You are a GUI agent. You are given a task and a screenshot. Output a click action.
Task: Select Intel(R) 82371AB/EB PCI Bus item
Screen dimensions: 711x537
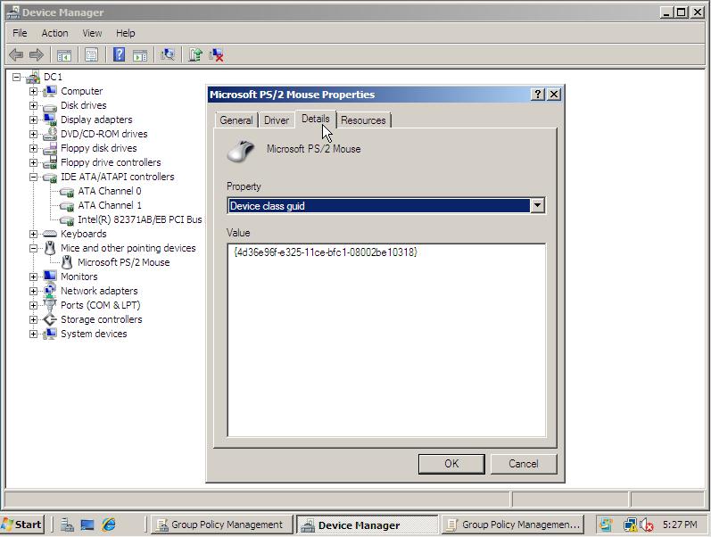coord(140,219)
